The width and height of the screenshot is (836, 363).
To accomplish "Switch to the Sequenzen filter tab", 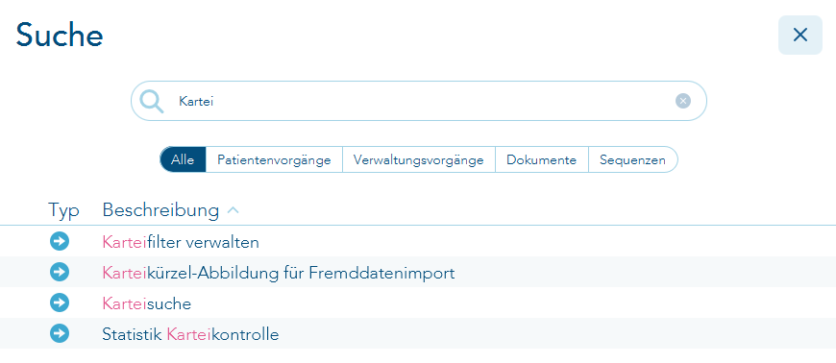I will (x=633, y=160).
